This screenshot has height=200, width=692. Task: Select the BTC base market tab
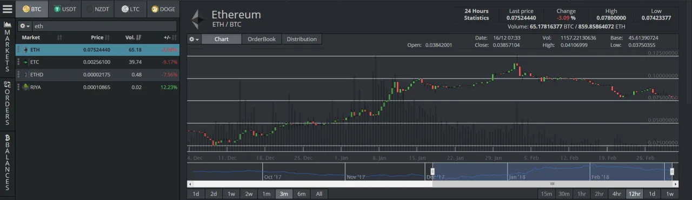[x=32, y=9]
